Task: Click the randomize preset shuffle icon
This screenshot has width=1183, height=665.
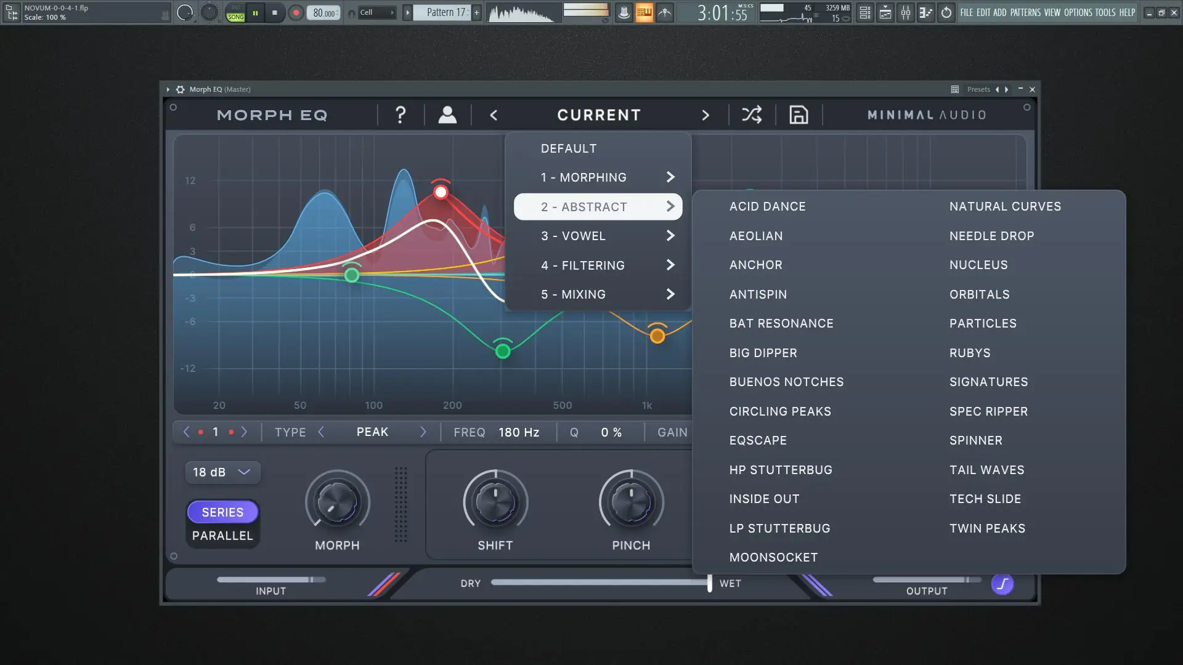Action: [x=751, y=115]
